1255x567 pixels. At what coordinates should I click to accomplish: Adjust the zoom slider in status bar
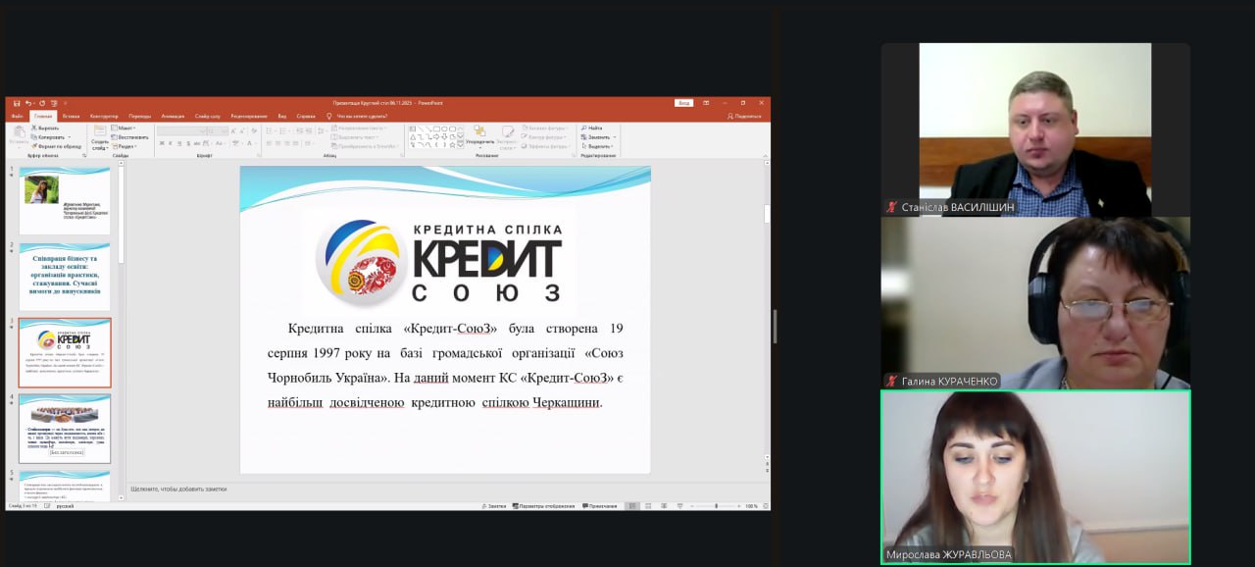tap(716, 506)
